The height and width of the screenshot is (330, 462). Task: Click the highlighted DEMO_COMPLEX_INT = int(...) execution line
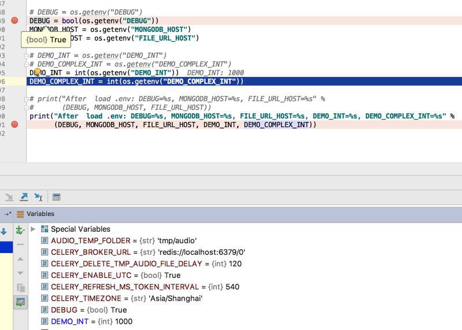[244, 81]
